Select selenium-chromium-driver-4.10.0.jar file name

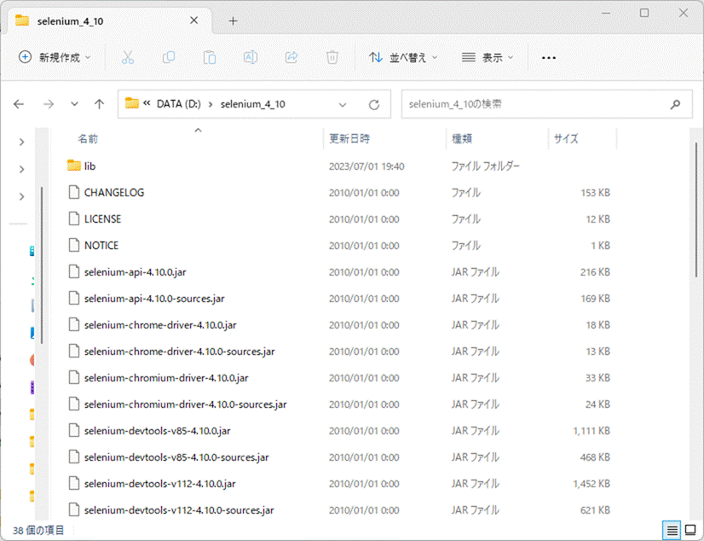pos(166,378)
